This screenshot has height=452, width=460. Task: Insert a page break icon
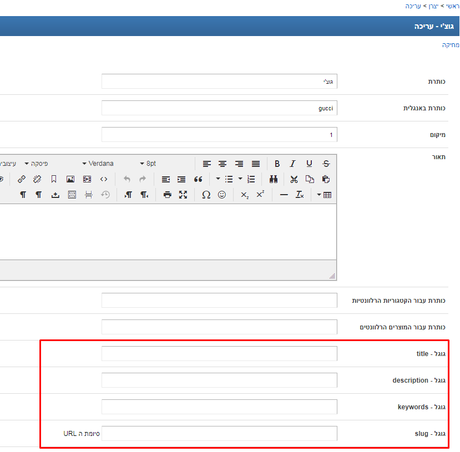89,195
